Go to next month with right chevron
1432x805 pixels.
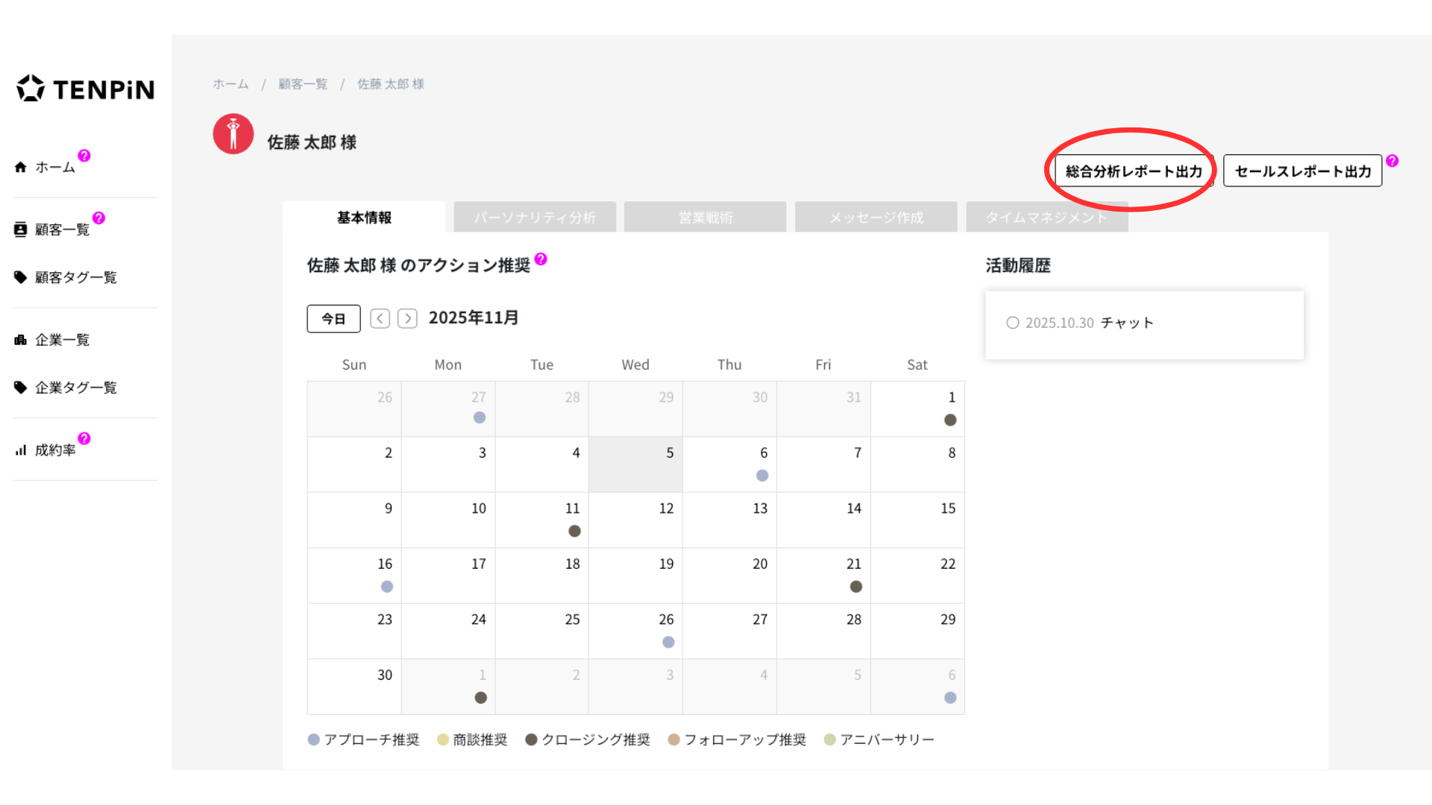(x=407, y=319)
